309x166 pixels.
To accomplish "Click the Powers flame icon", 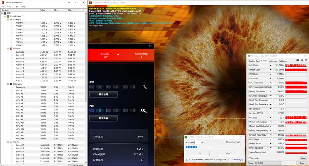I will 11,49.
